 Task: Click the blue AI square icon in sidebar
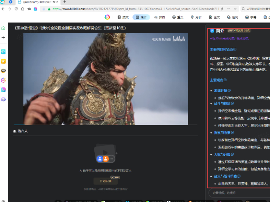[x=3, y=90]
